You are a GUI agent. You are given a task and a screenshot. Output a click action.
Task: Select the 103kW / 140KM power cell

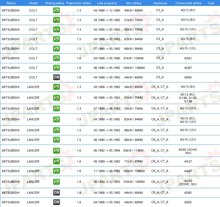click(x=134, y=182)
